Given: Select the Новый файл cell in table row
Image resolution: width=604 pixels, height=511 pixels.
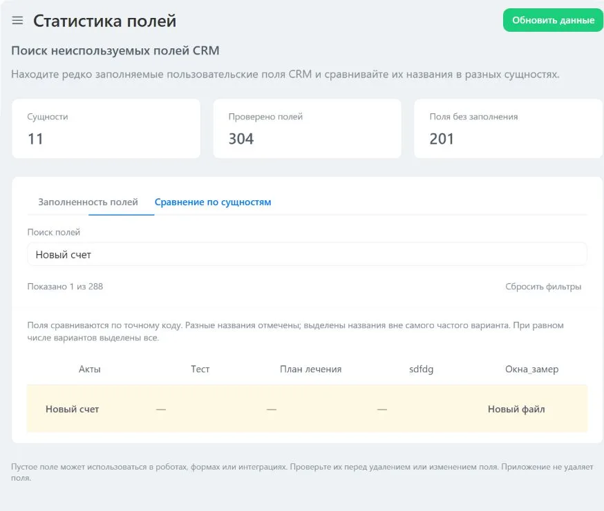Looking at the screenshot, I should [x=516, y=409].
